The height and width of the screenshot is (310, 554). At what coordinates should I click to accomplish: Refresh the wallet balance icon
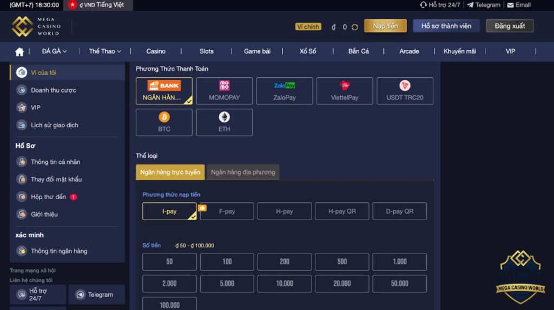(x=355, y=27)
